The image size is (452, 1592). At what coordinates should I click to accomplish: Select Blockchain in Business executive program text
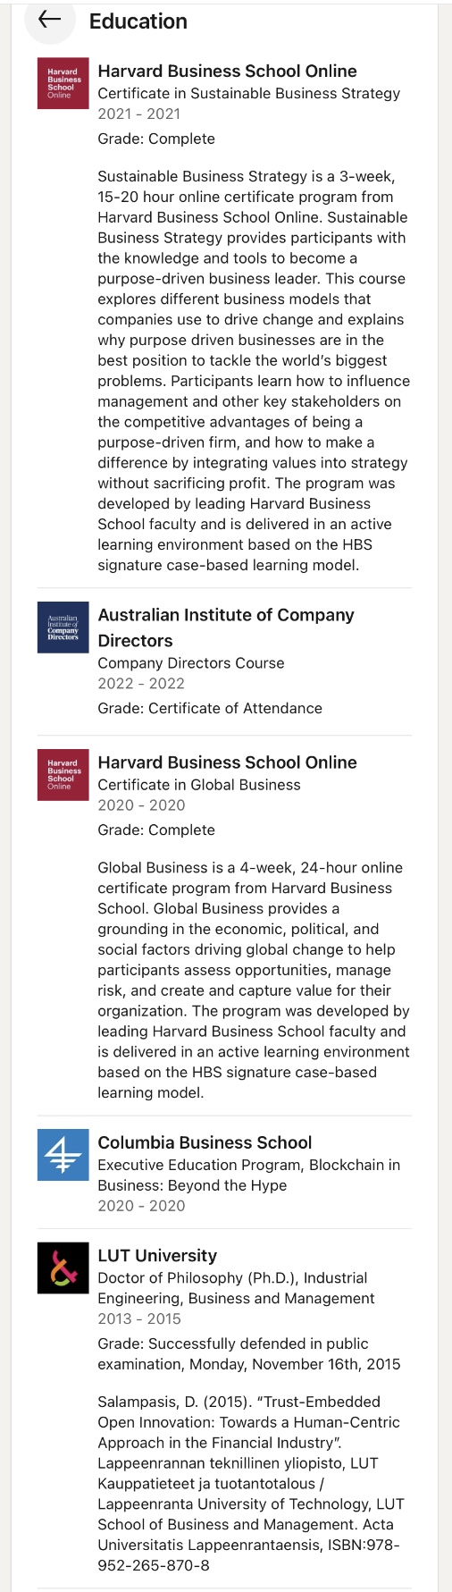[x=249, y=1175]
